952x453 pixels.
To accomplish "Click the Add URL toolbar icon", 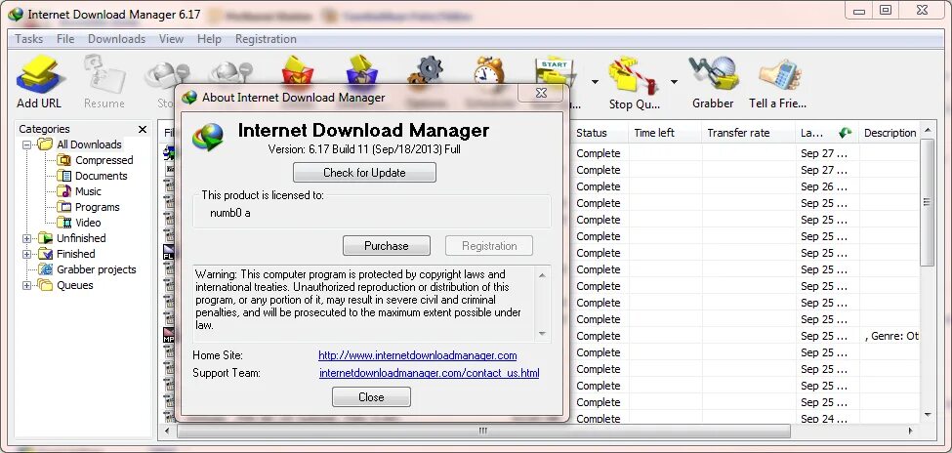I will pyautogui.click(x=39, y=83).
